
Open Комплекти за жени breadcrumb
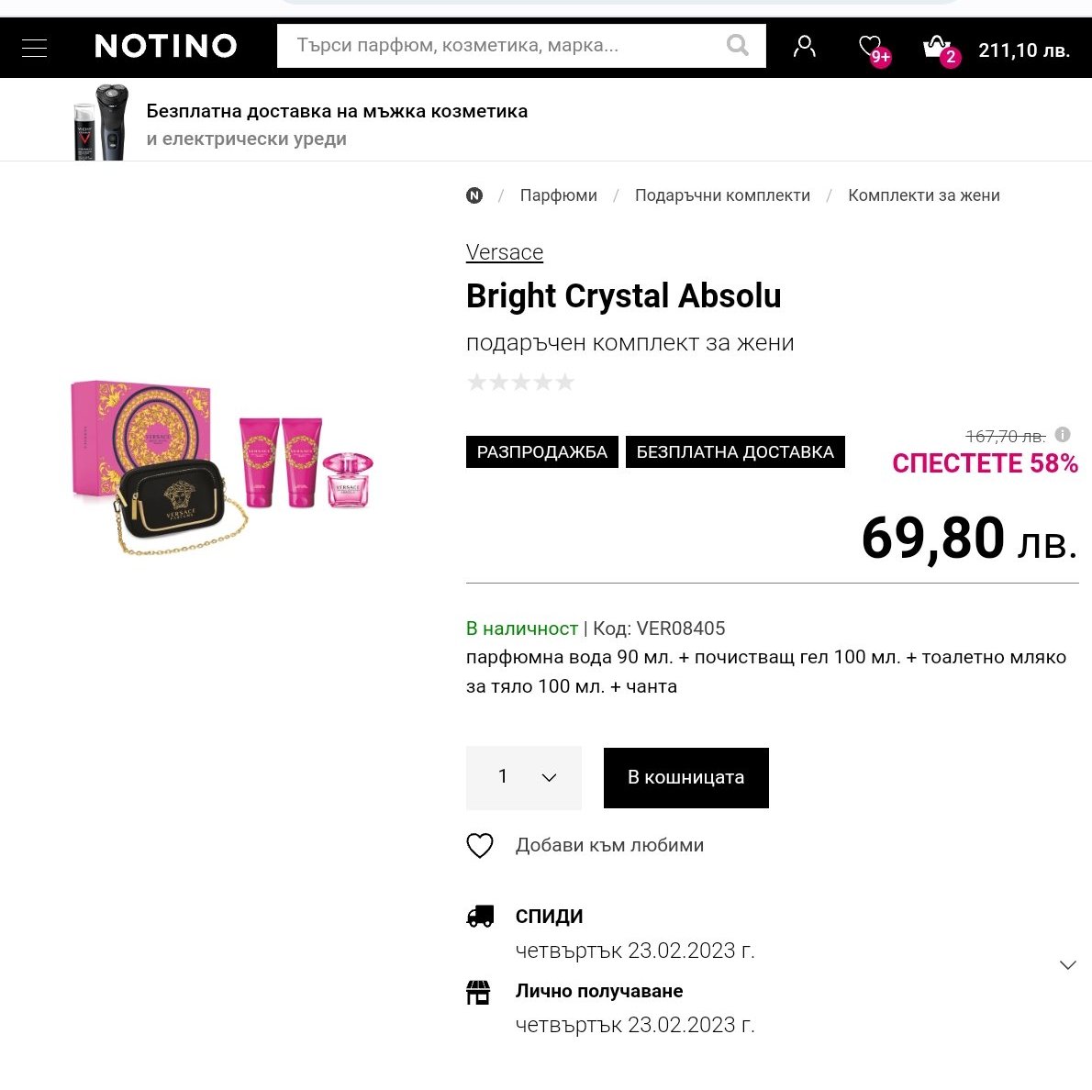(x=923, y=195)
